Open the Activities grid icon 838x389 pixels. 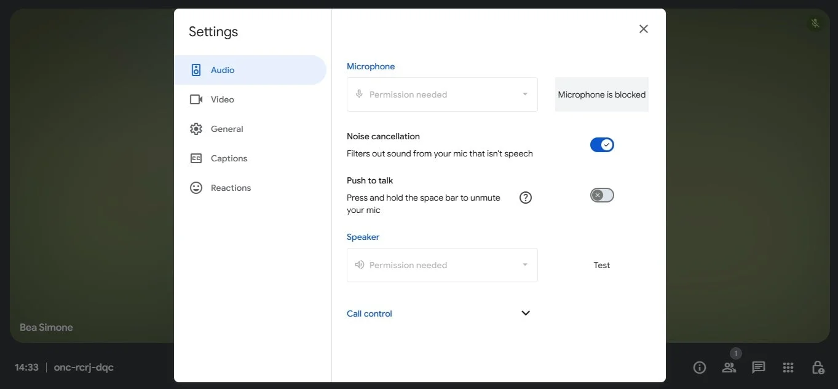pos(788,368)
